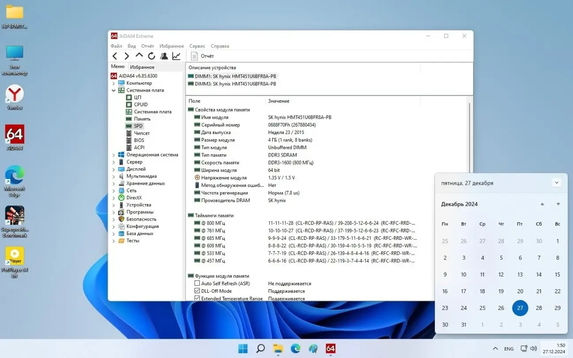Uncheck the DLL-Off Mode checkbox

[196, 291]
